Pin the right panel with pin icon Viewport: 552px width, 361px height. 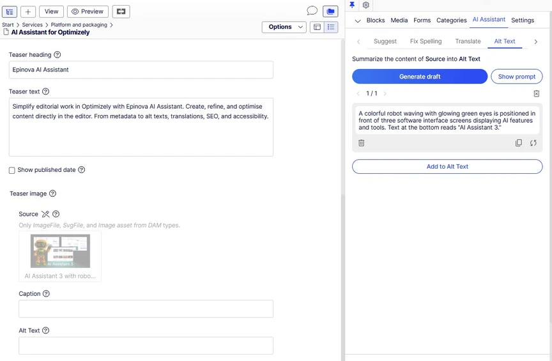click(351, 5)
